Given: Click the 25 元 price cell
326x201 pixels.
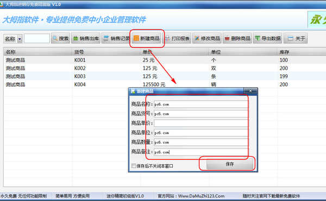Looking at the screenshot, I should [148, 60].
